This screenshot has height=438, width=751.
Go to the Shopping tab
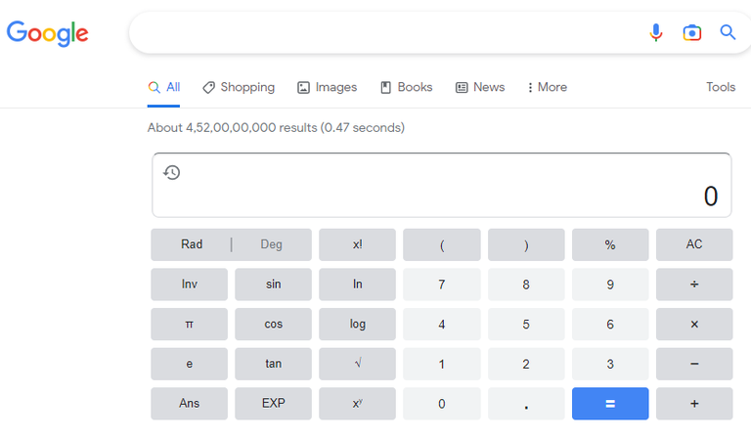239,87
